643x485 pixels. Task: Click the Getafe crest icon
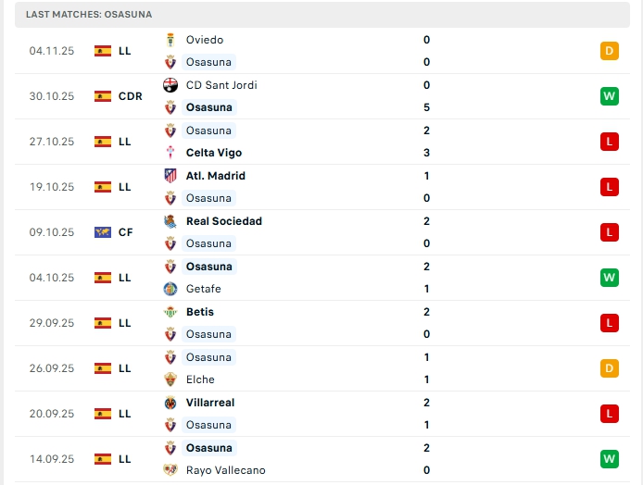coord(170,289)
